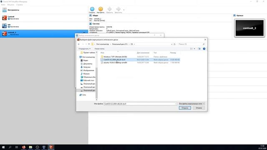Viewport: 267px width, 150px height.
Task: Click the centos8_2 preview thumbnail
Action: pyautogui.click(x=249, y=28)
